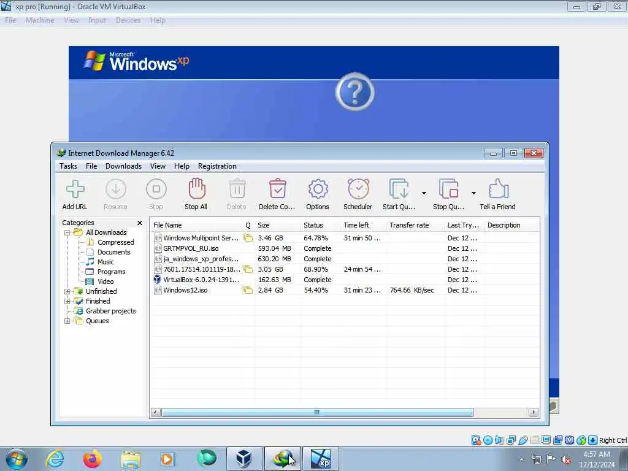Expand the Queues category
Viewport: 628px width, 471px height.
pyautogui.click(x=67, y=321)
